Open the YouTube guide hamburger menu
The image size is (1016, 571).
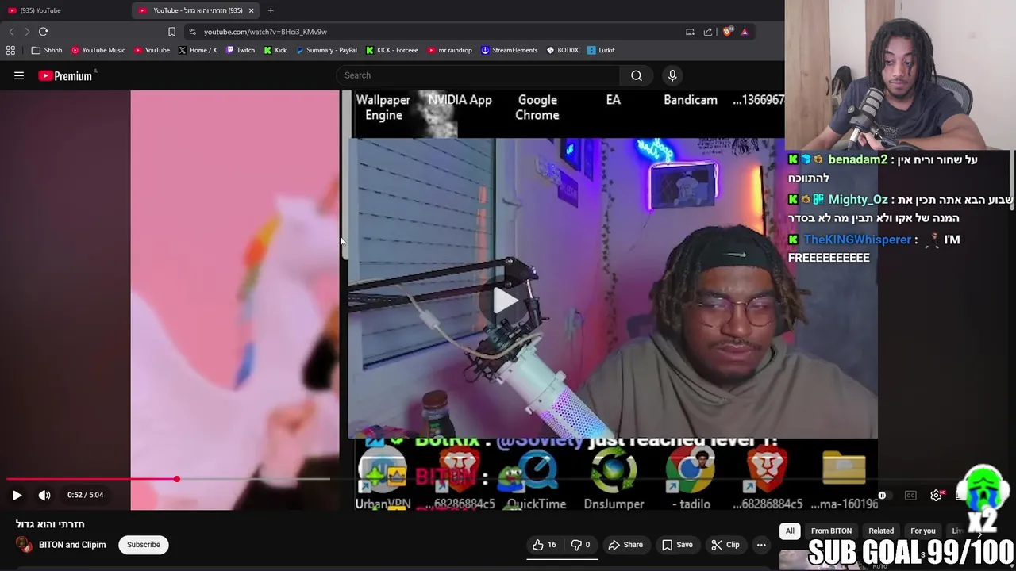point(19,75)
